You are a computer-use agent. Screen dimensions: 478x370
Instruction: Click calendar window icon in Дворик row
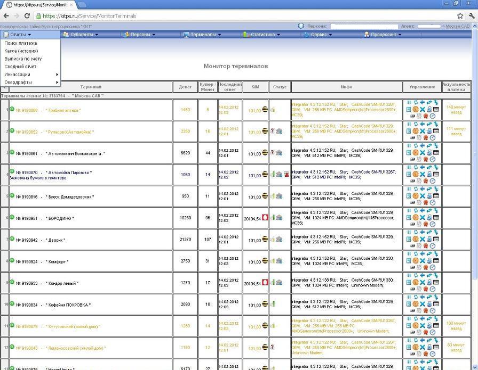point(436,239)
